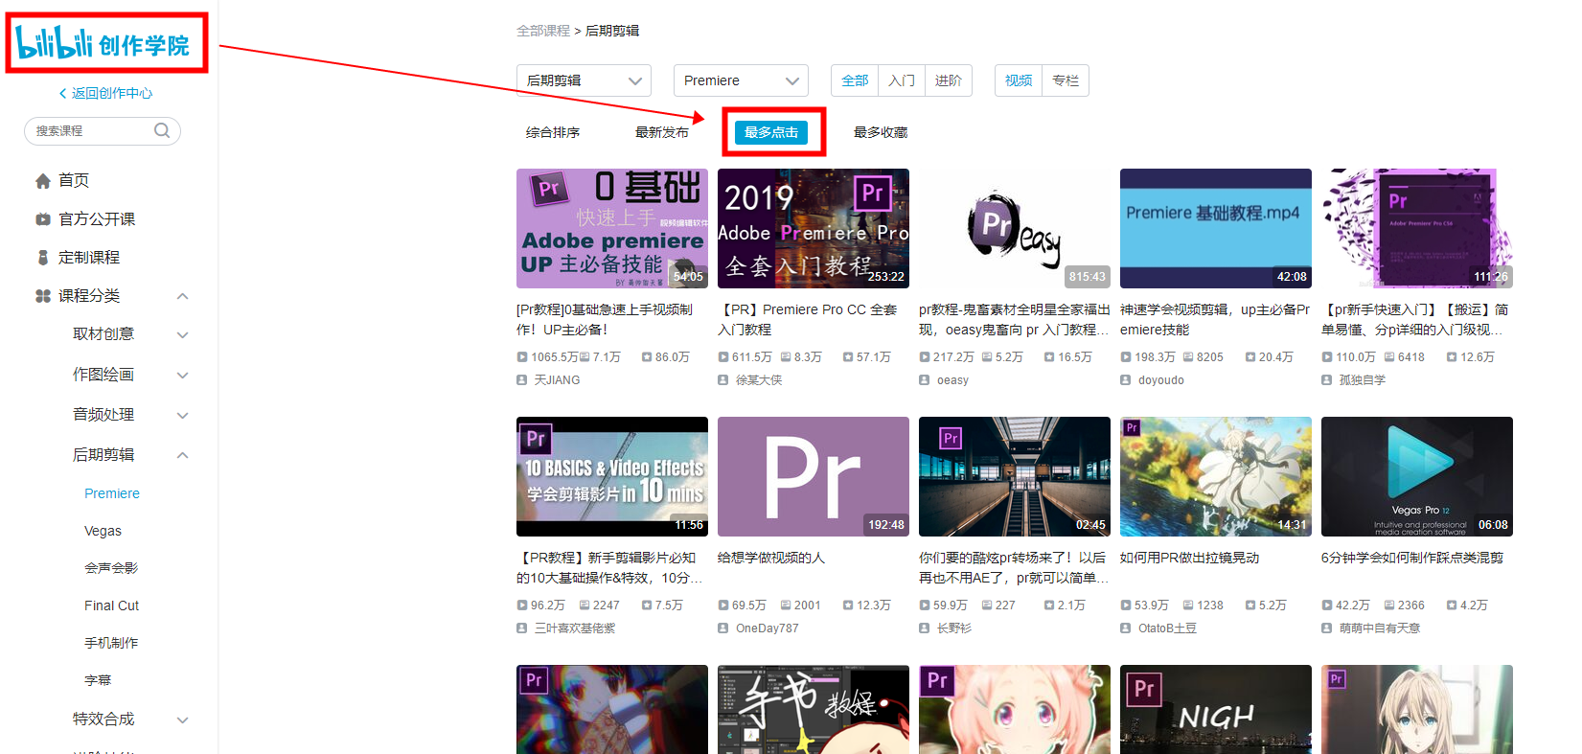Select the 进阶 level filter
Viewport: 1582px width, 754px height.
[x=949, y=80]
